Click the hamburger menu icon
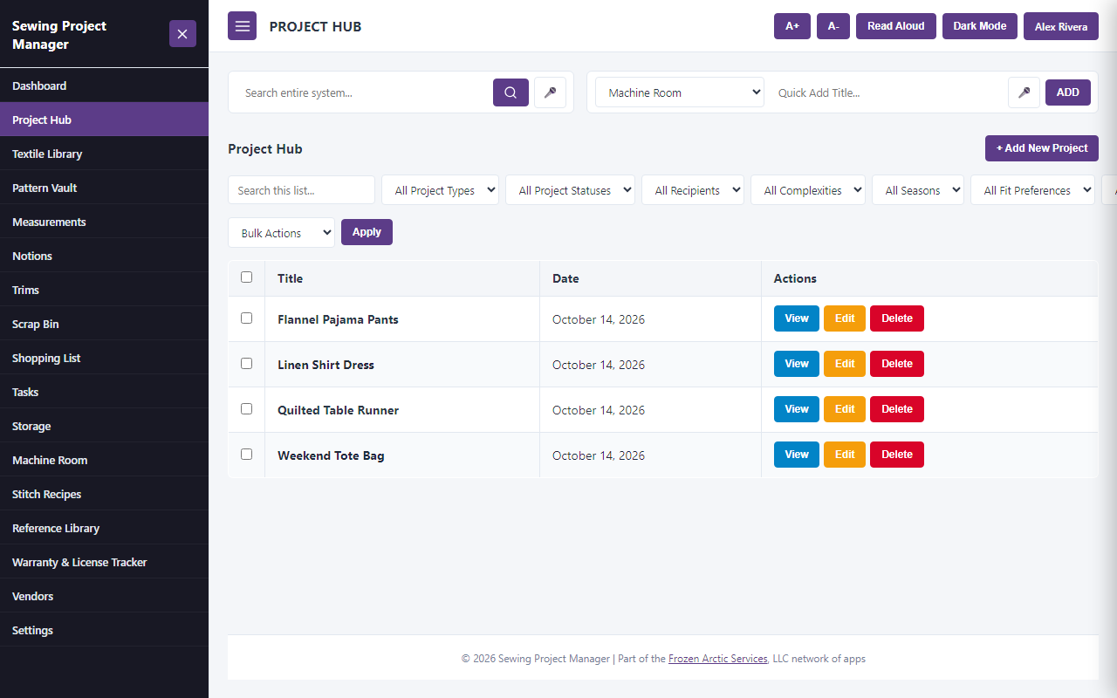The width and height of the screenshot is (1117, 698). point(243,26)
